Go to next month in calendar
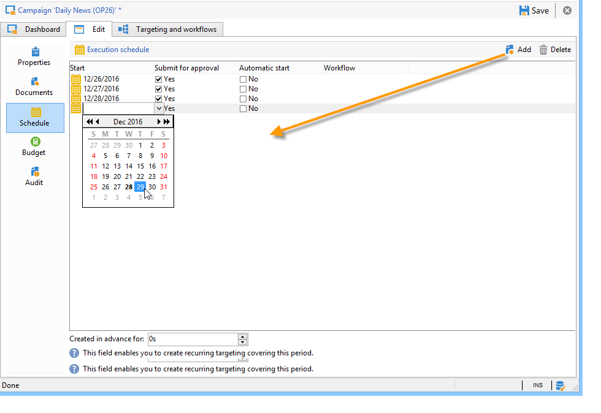The height and width of the screenshot is (413, 601). point(159,122)
